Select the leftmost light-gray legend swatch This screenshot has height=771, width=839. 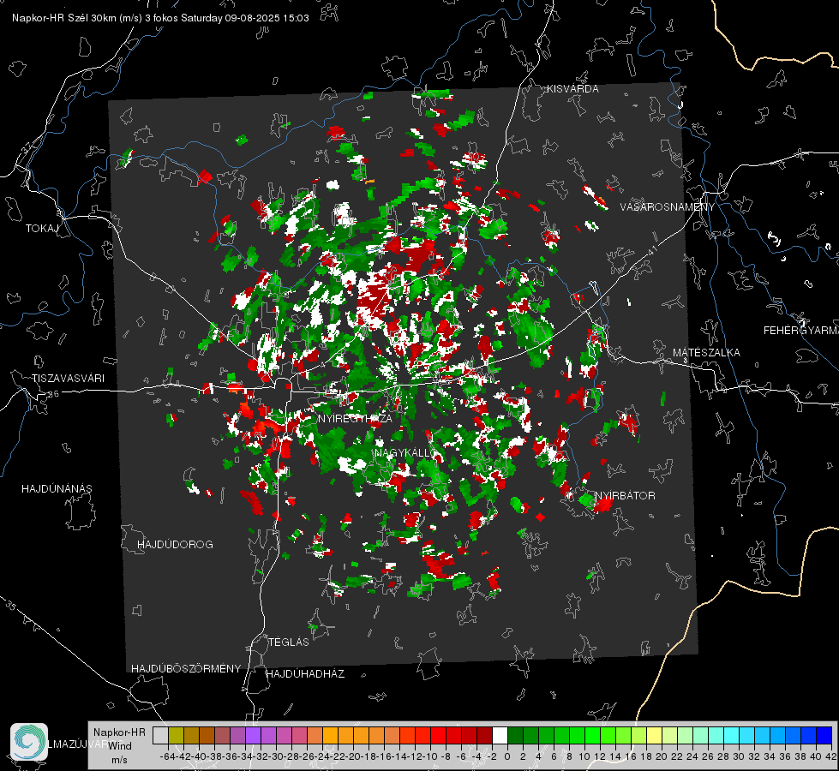160,735
